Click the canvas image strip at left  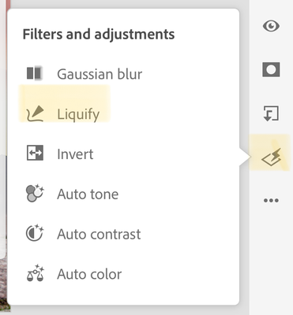4,157
